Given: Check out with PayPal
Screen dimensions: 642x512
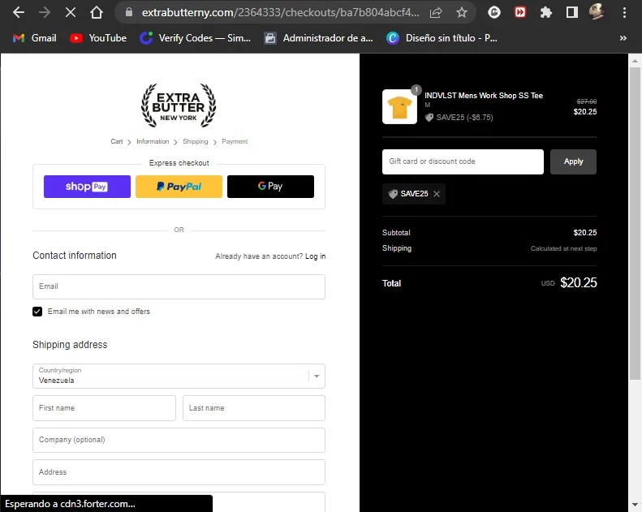Looking at the screenshot, I should point(179,187).
